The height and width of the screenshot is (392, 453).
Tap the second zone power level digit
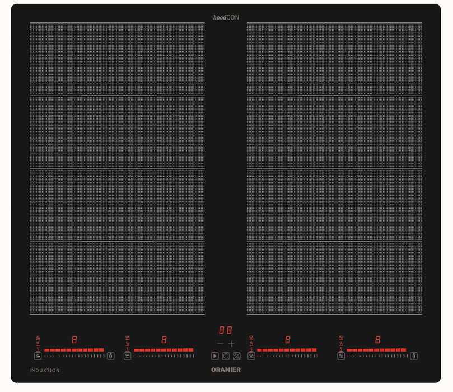[x=164, y=339]
